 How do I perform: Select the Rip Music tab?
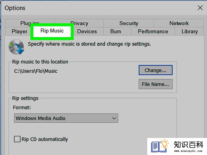52,31
